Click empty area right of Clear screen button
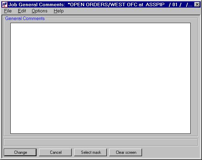 click(x=170, y=152)
